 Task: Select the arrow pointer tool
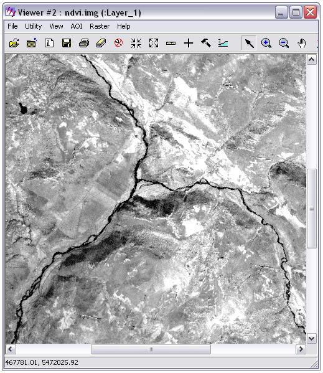(x=249, y=44)
